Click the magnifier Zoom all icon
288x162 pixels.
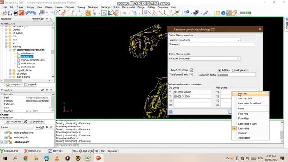[58, 13]
